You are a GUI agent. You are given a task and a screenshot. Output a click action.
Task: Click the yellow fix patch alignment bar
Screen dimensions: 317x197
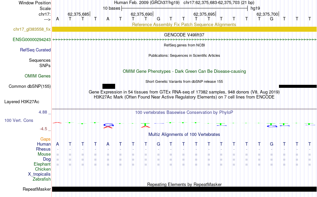[185, 29]
